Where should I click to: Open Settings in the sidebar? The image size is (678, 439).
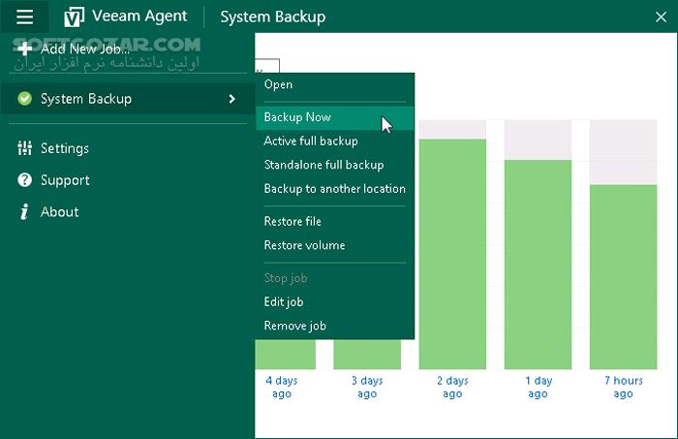coord(128,148)
